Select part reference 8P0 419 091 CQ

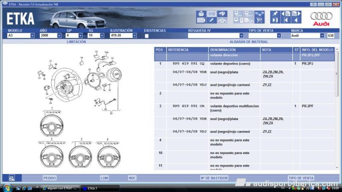click(x=189, y=64)
